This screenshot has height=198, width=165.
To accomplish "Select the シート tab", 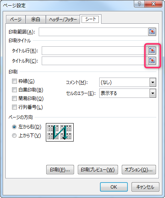I will tap(91, 19).
